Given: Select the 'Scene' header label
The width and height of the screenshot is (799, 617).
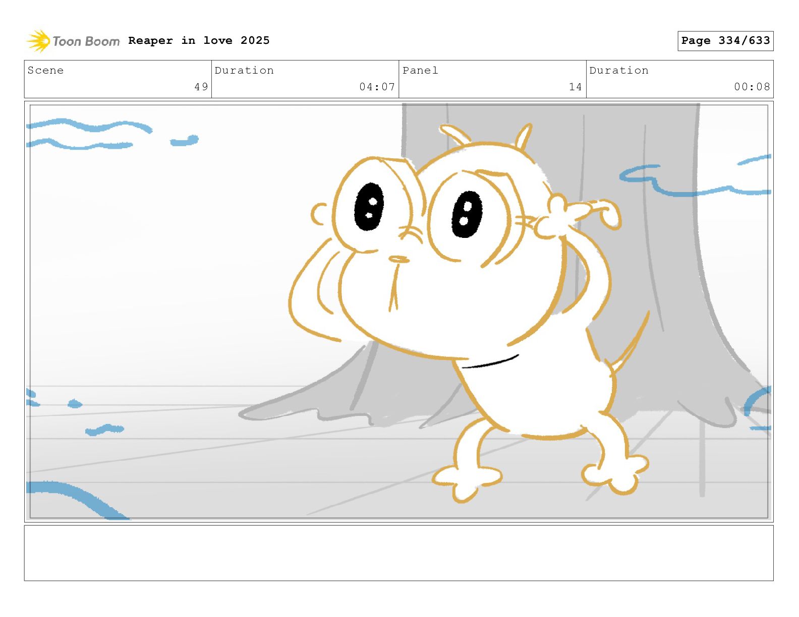Looking at the screenshot, I should point(46,71).
